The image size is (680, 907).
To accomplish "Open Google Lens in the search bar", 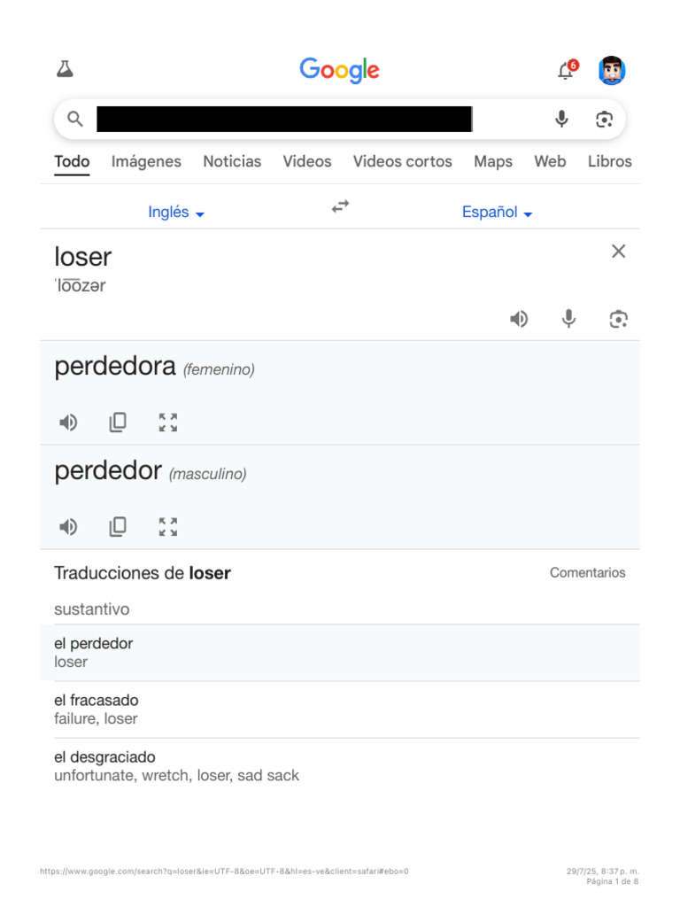I will (605, 120).
